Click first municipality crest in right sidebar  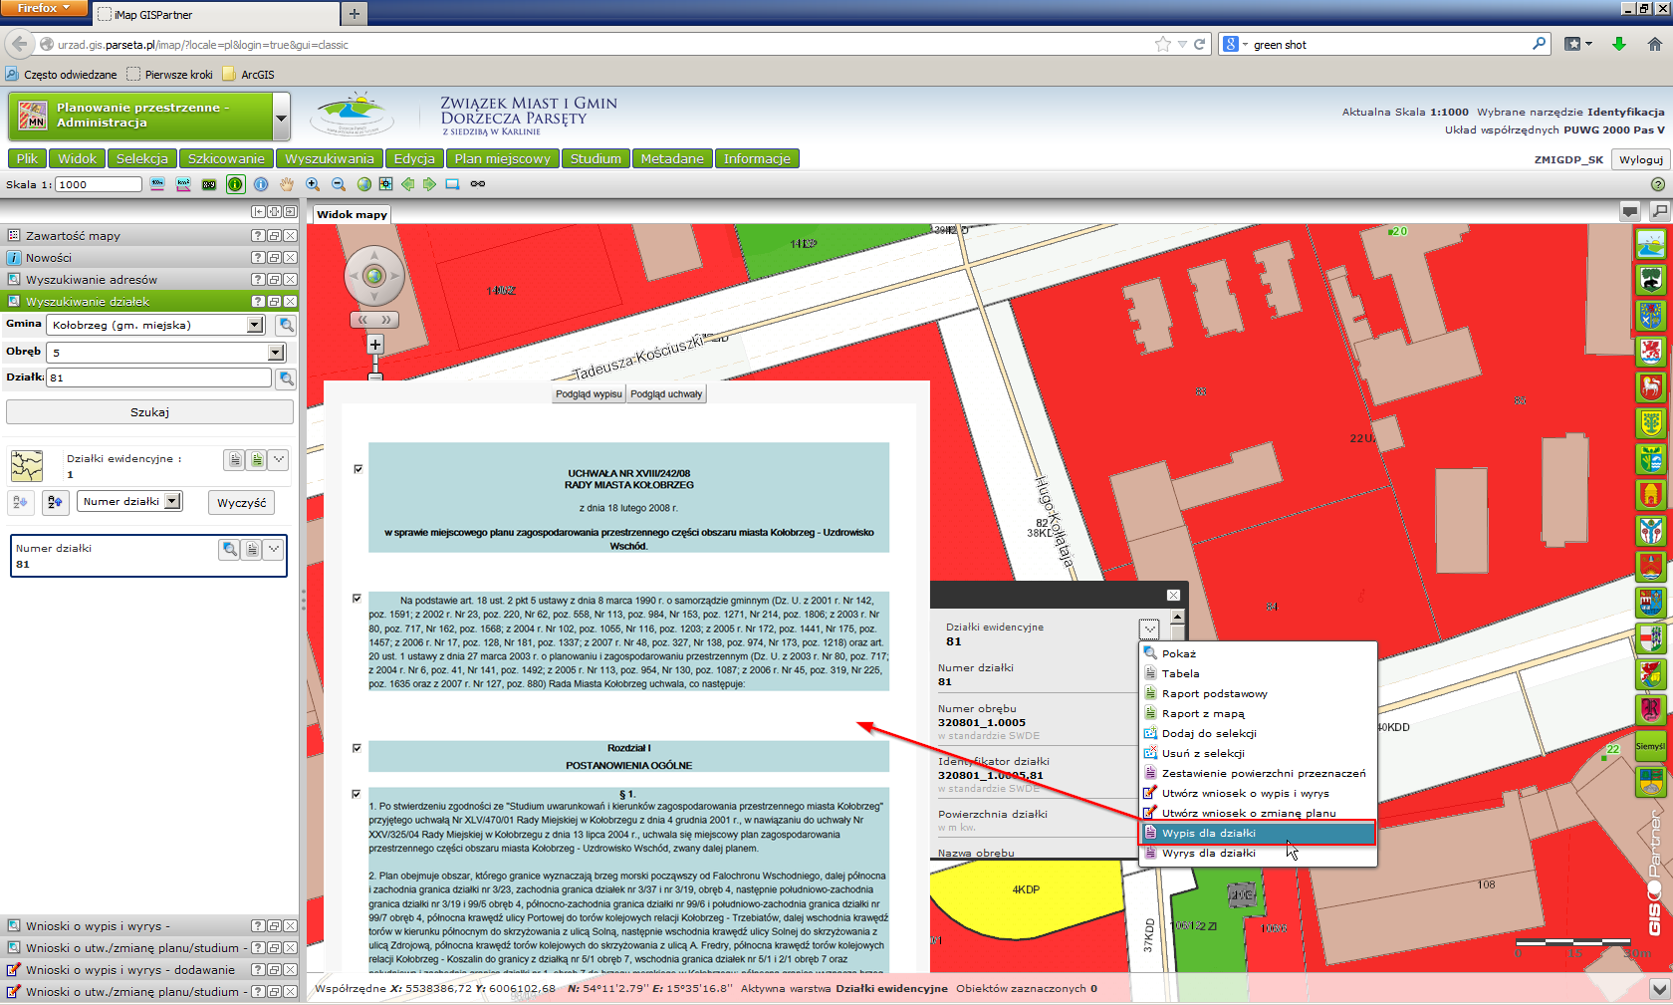[x=1651, y=244]
